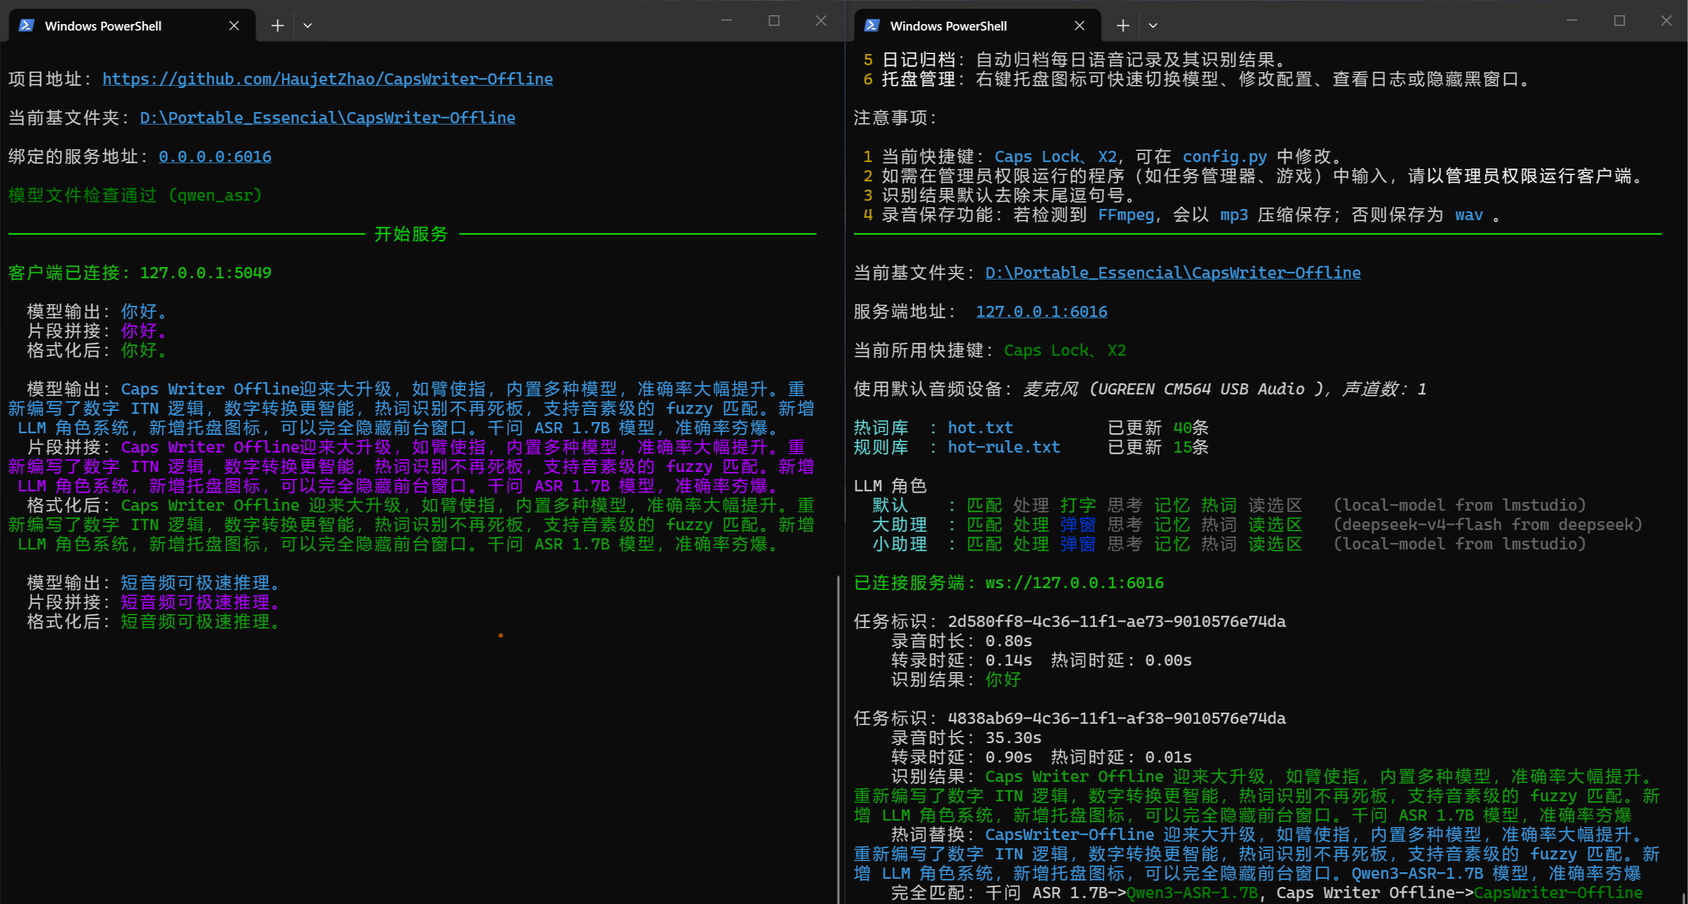Click the bound service address 0.0.0.0:6016 link
1688x904 pixels.
pyautogui.click(x=215, y=157)
